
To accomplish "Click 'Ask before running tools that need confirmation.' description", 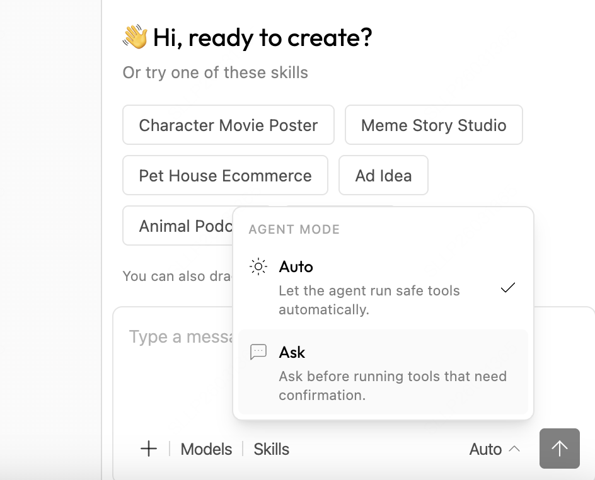I will (x=393, y=386).
